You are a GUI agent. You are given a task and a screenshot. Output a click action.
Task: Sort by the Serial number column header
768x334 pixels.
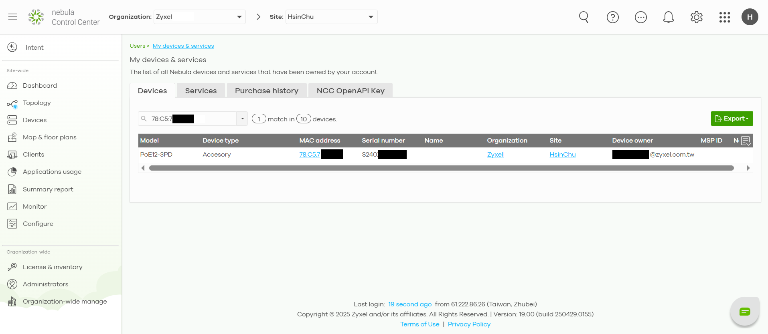(x=383, y=141)
